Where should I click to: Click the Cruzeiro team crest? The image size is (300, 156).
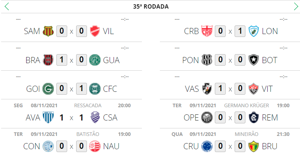207,146
